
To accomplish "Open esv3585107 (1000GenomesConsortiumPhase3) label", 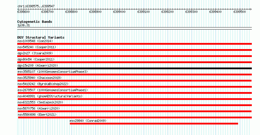I will [53, 72].
